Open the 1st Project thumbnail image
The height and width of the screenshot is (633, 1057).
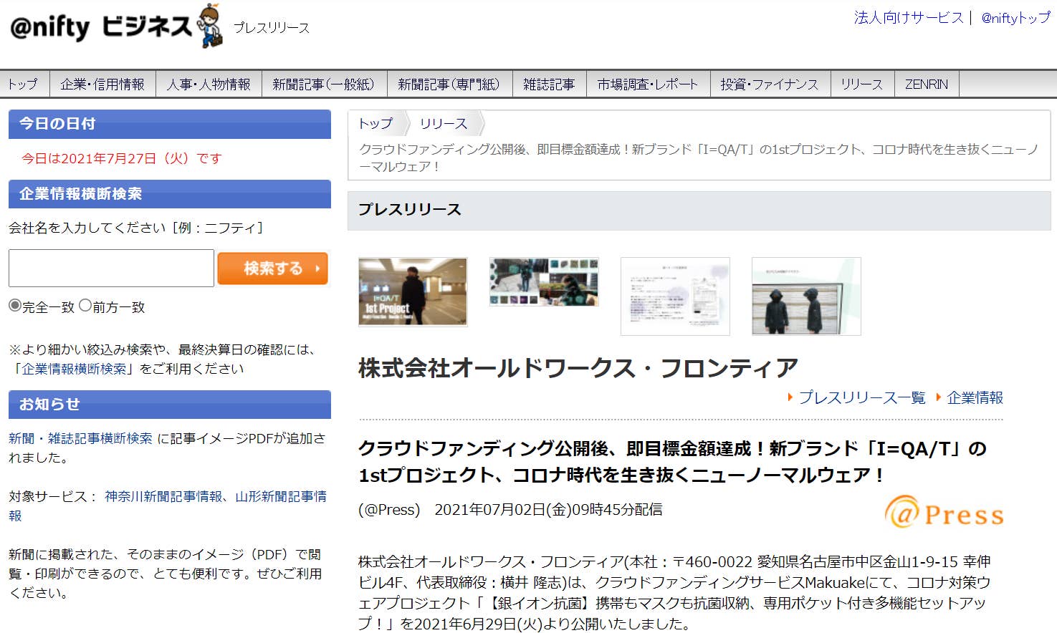[413, 292]
